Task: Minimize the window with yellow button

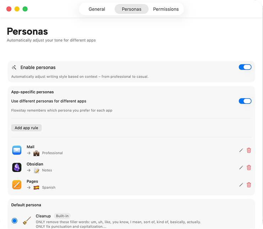Action: pyautogui.click(x=17, y=9)
